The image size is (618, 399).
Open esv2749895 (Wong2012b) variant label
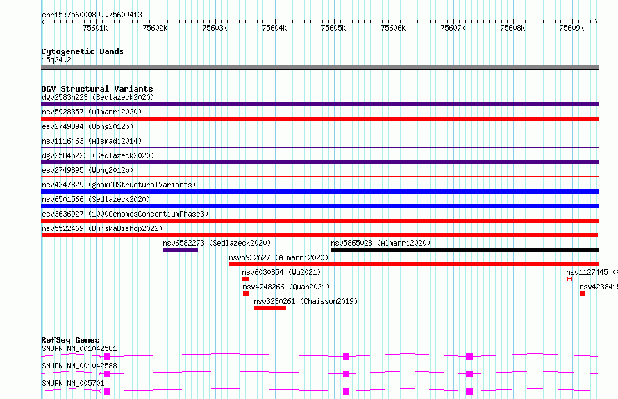(87, 170)
